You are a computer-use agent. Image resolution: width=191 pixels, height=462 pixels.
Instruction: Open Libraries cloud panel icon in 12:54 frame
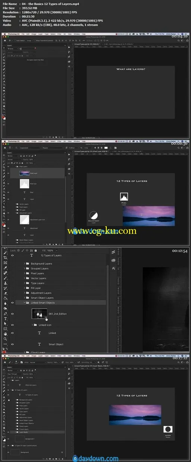click(x=113, y=260)
